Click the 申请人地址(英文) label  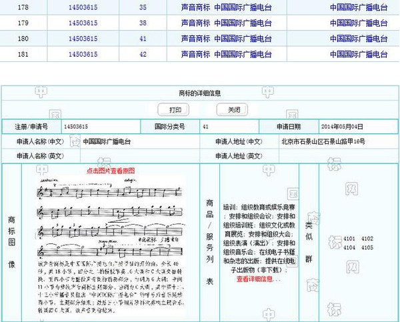[x=239, y=156]
